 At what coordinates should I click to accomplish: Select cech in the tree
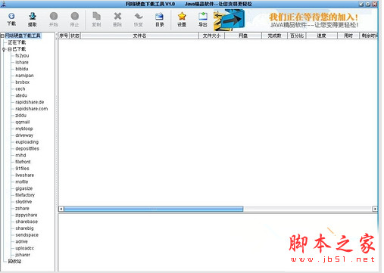(x=20, y=88)
